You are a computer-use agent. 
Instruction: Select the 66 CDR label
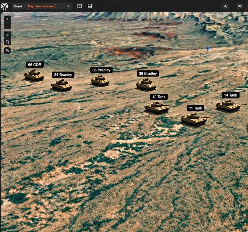[x=35, y=65]
